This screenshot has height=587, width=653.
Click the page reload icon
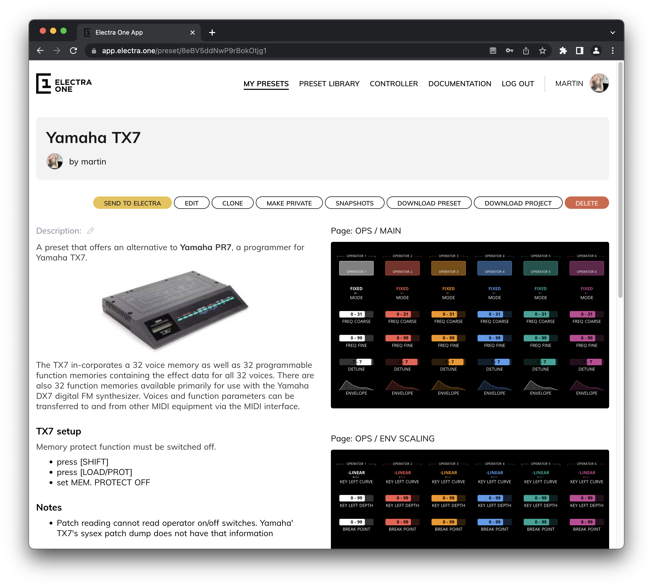(x=74, y=51)
